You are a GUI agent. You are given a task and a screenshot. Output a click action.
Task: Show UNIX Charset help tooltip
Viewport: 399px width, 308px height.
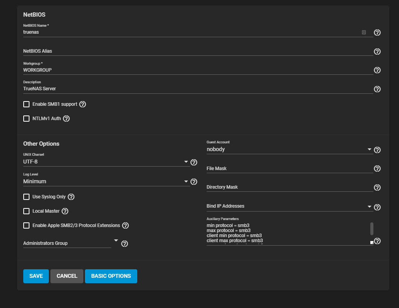193,162
